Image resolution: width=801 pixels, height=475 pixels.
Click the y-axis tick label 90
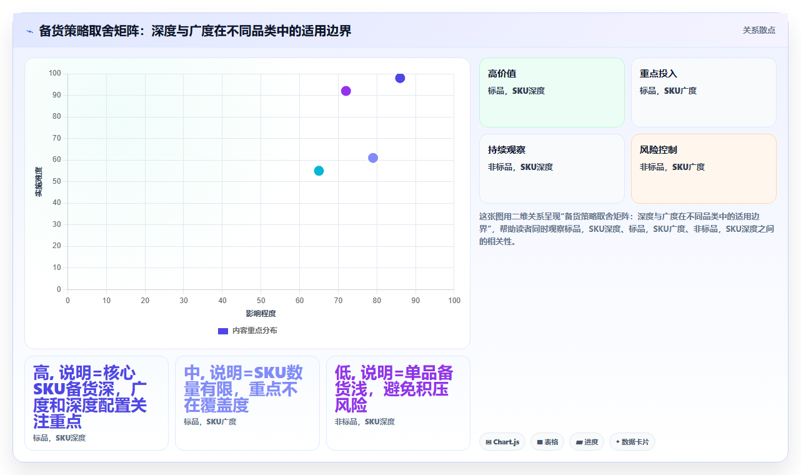(x=57, y=95)
